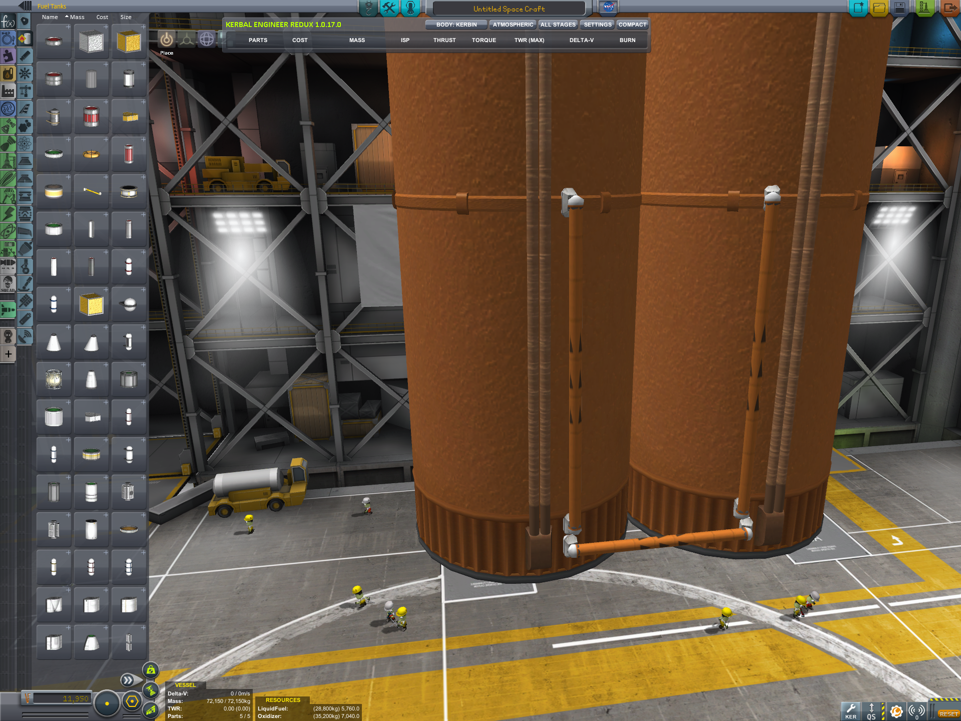This screenshot has width=961, height=721.
Task: Click plus on the spherical tank part
Action: (x=143, y=289)
